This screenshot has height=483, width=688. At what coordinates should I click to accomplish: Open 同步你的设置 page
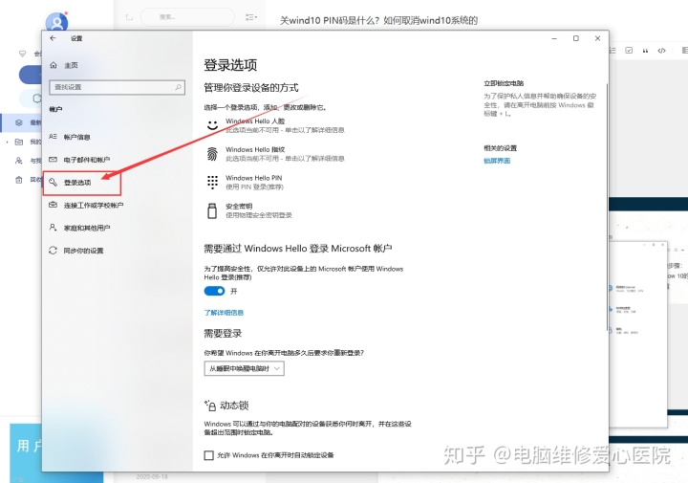83,251
